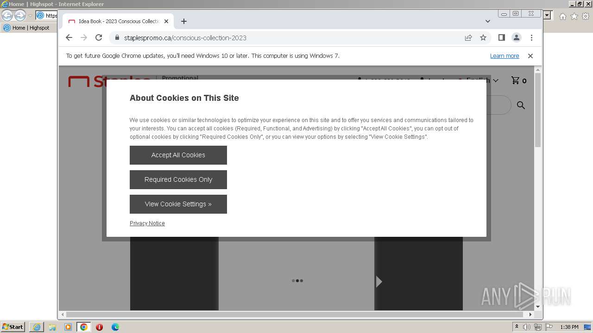
Task: Open the media player taskbar icon
Action: coord(68,327)
